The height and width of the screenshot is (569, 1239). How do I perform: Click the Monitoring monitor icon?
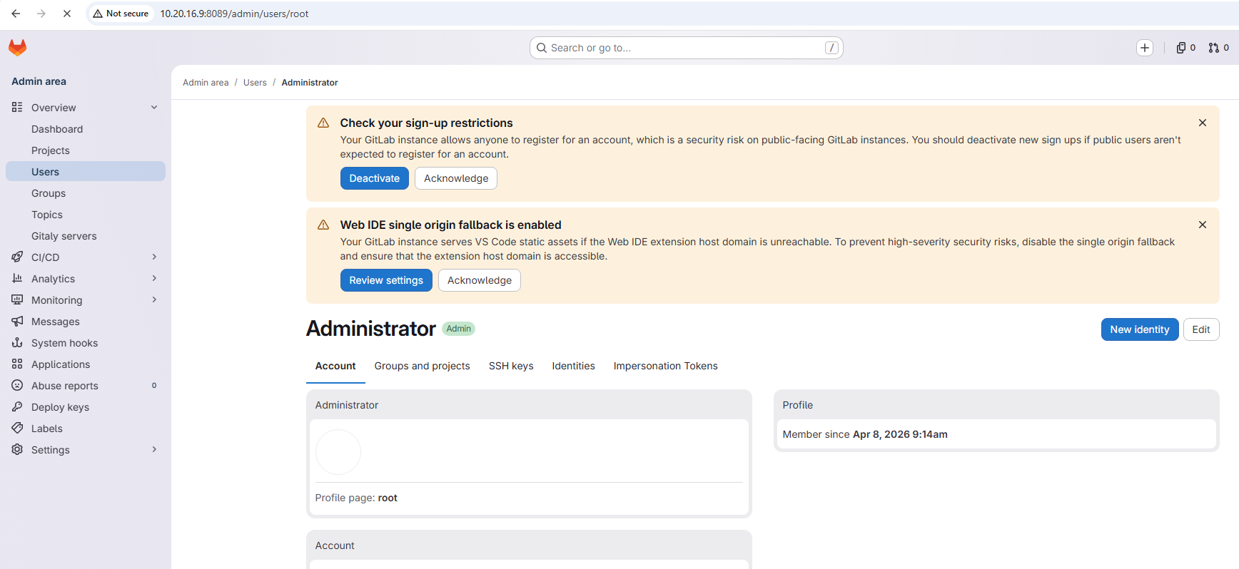pyautogui.click(x=17, y=299)
